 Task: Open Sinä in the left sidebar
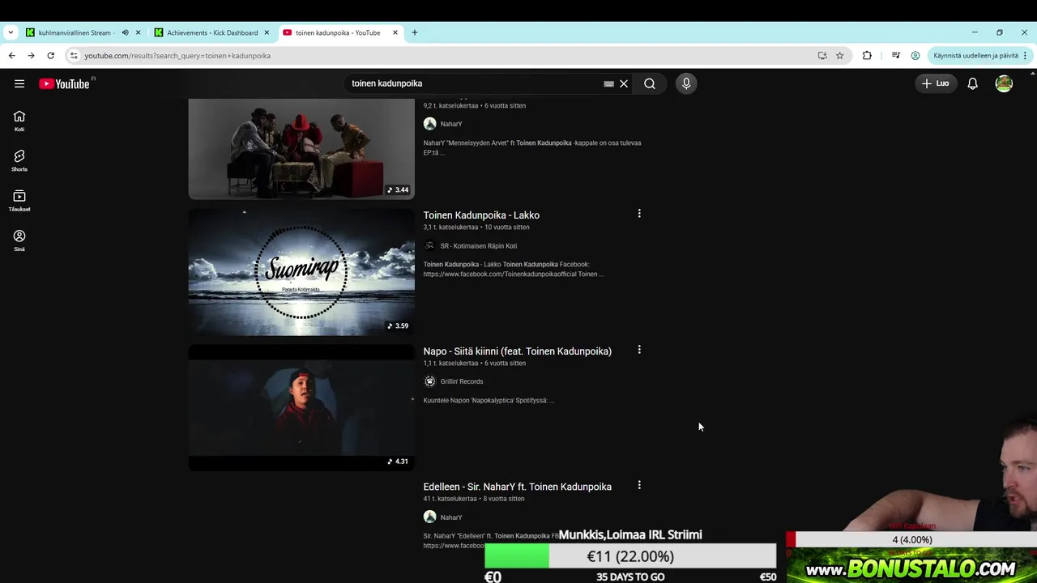coord(19,240)
